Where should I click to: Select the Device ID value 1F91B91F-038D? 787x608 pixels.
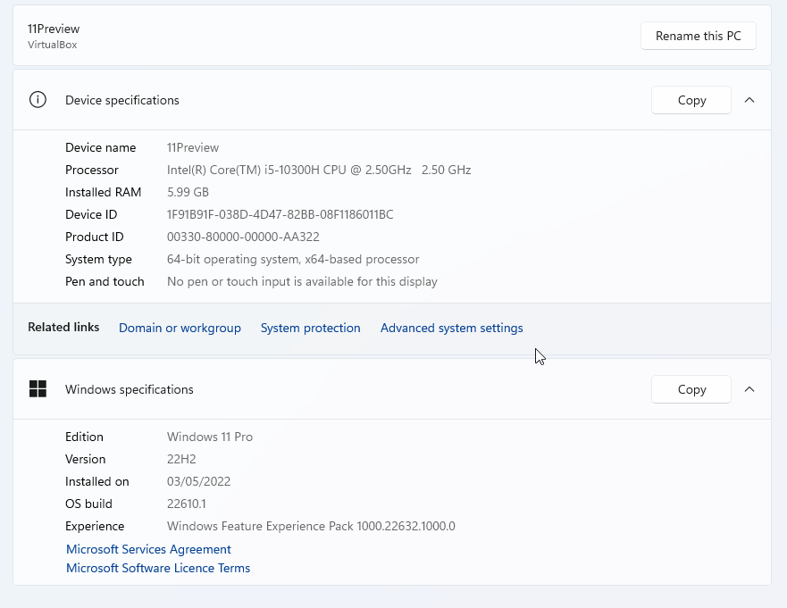280,214
